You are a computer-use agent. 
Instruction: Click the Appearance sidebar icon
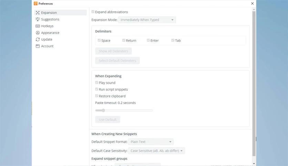38,33
